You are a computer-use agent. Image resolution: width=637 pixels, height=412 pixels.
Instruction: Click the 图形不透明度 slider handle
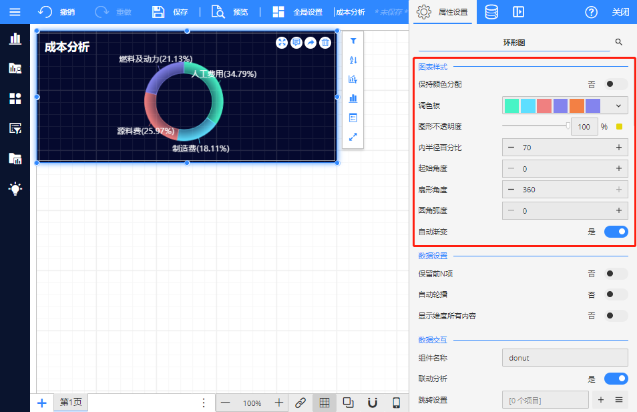click(x=568, y=126)
